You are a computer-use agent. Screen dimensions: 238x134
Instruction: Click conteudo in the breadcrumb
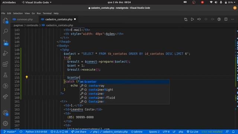[32, 25]
